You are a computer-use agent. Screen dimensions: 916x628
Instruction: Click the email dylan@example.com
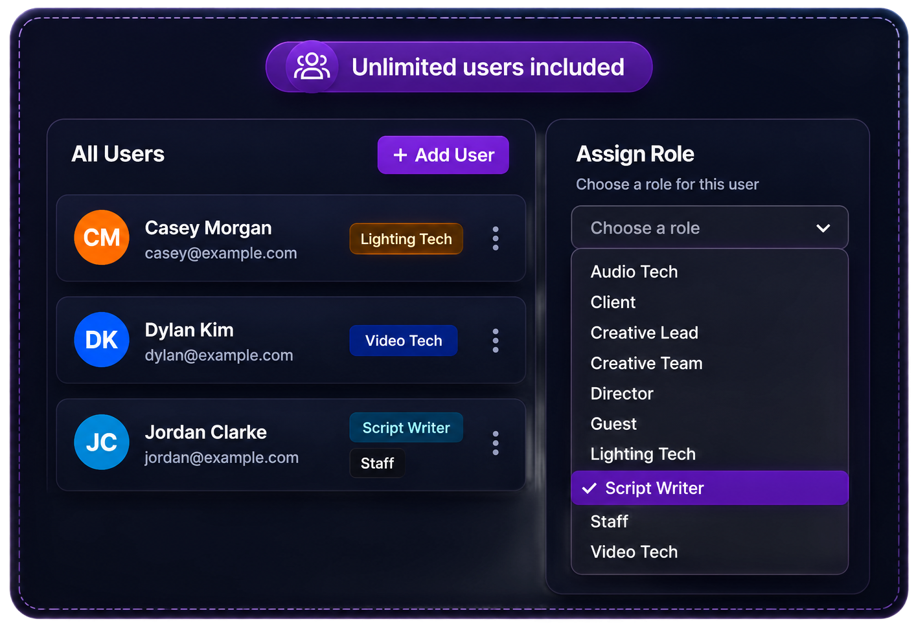219,355
